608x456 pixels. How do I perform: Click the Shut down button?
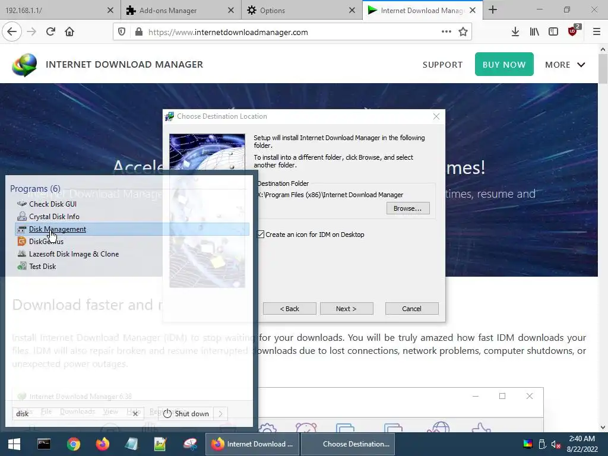(x=186, y=414)
